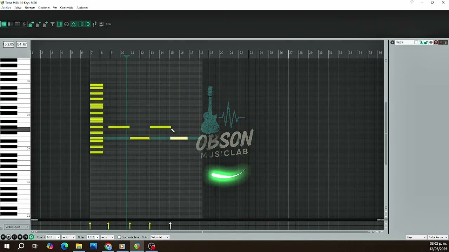449x252 pixels.
Task: Switch to piano roll view mode
Action: coord(4,24)
